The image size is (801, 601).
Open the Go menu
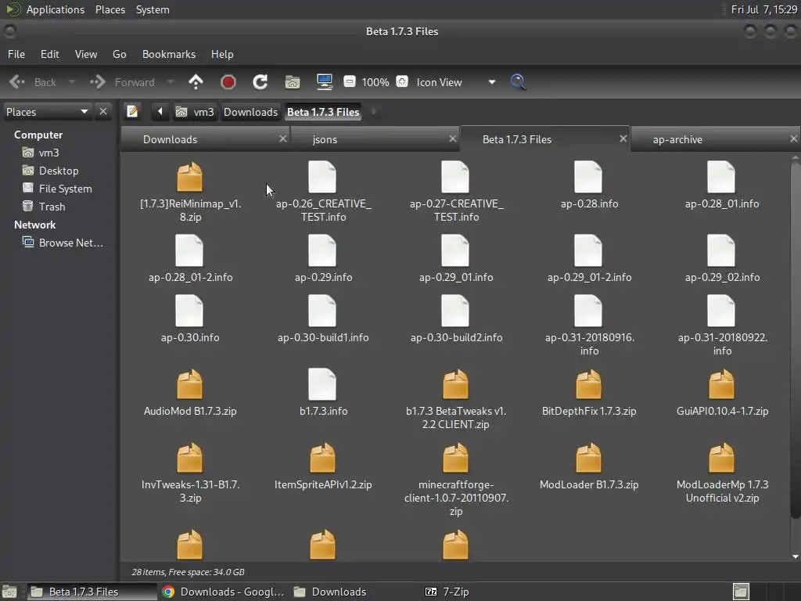tap(119, 54)
